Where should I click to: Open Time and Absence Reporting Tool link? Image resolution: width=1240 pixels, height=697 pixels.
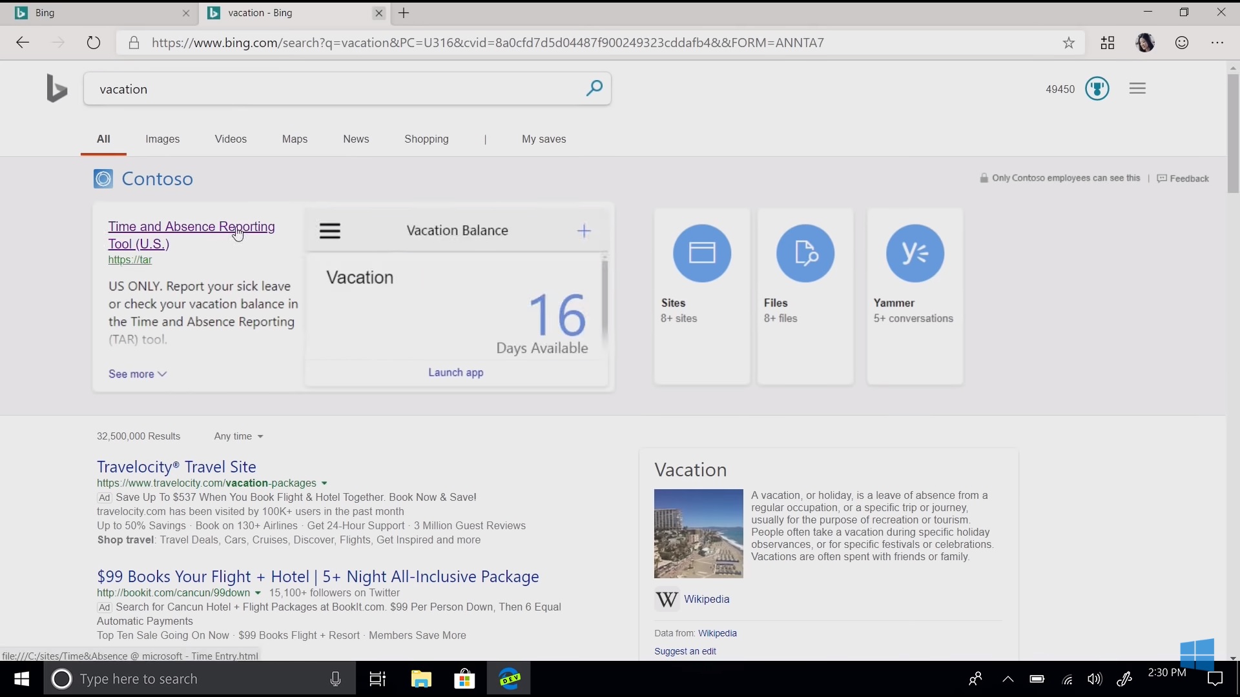click(191, 227)
